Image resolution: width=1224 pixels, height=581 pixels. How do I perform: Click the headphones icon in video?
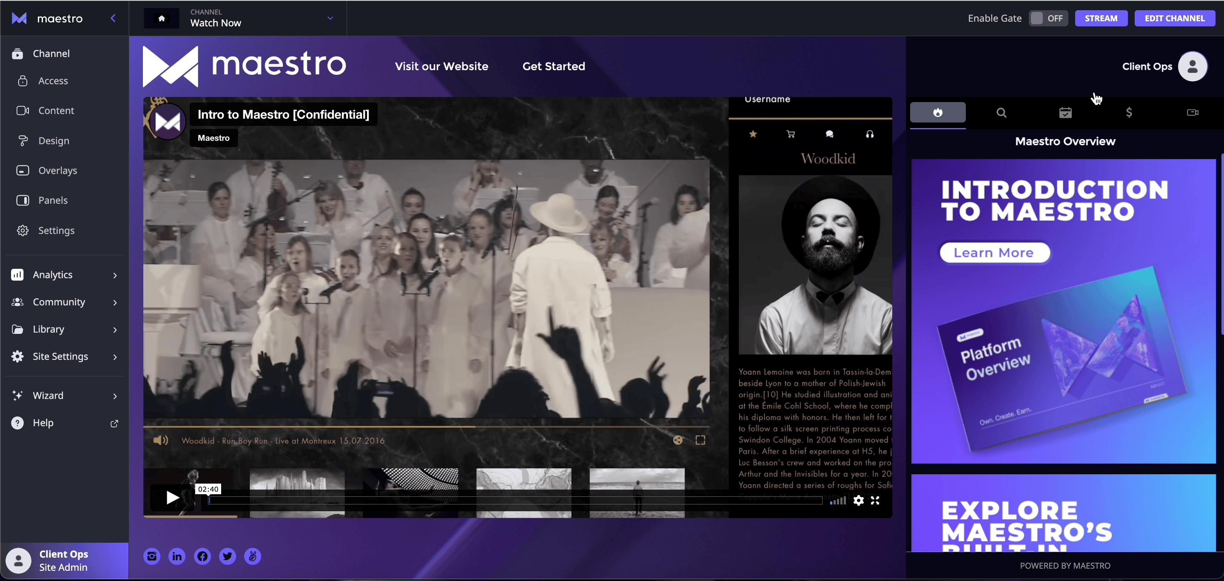[x=870, y=134]
